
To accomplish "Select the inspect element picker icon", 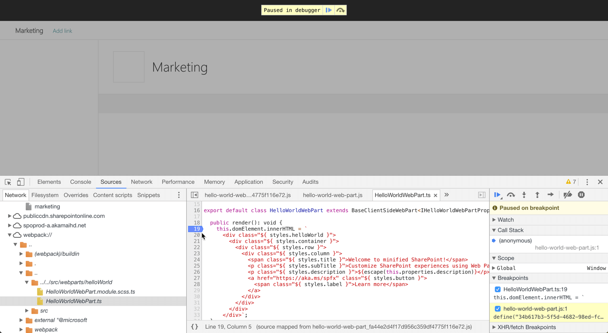I will click(8, 182).
